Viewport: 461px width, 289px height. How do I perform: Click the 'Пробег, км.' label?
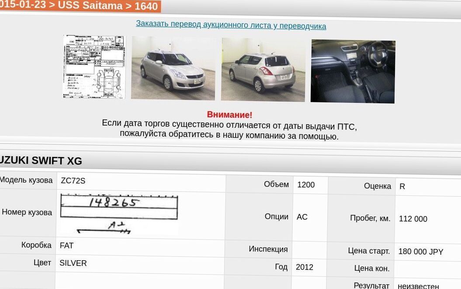(370, 218)
